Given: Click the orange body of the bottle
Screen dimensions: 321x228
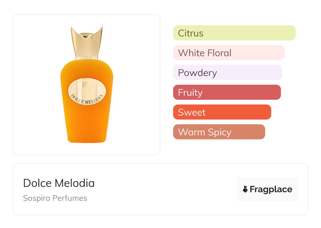Looking at the screenshot, I should point(87,119).
